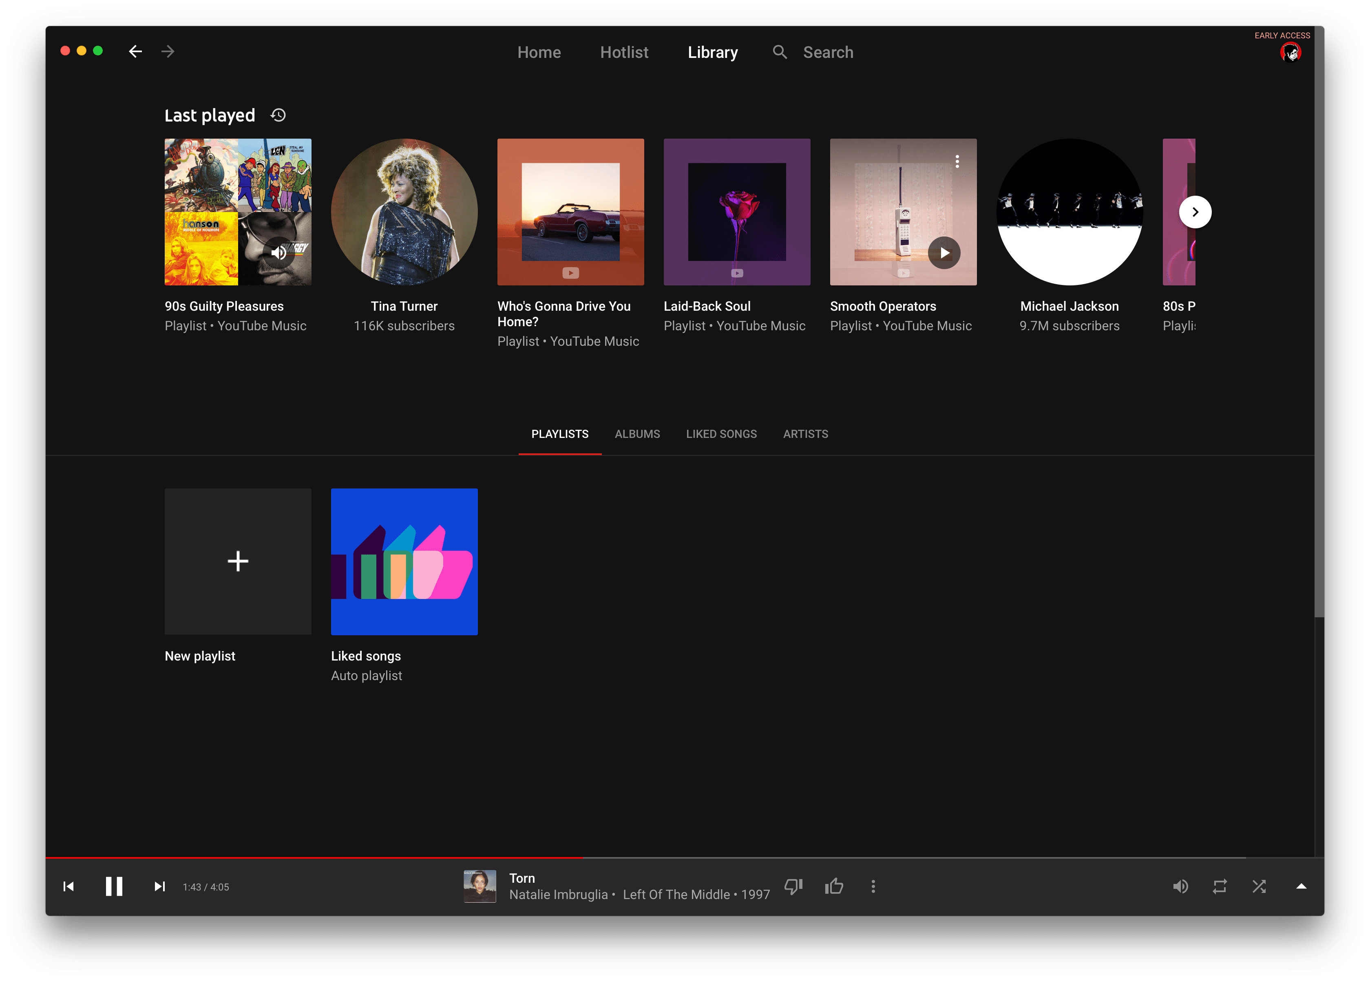Image resolution: width=1370 pixels, height=981 pixels.
Task: Expand the player with up arrow
Action: click(x=1301, y=886)
